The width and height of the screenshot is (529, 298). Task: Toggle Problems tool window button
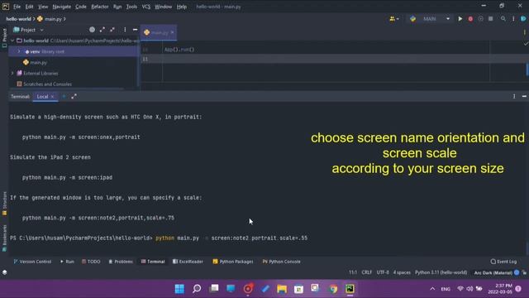tap(121, 262)
